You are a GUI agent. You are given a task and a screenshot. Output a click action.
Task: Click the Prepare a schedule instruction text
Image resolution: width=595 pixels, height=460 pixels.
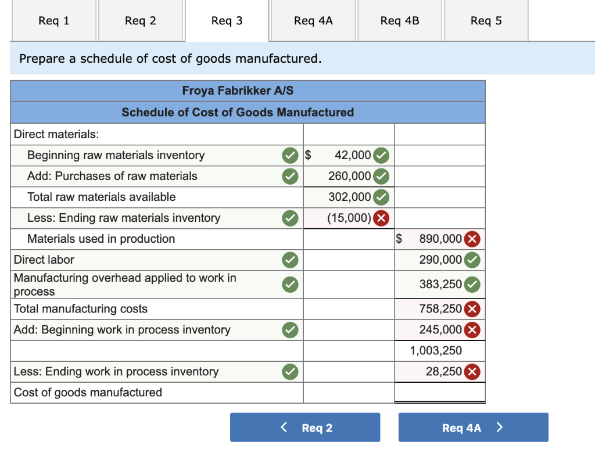tap(170, 59)
